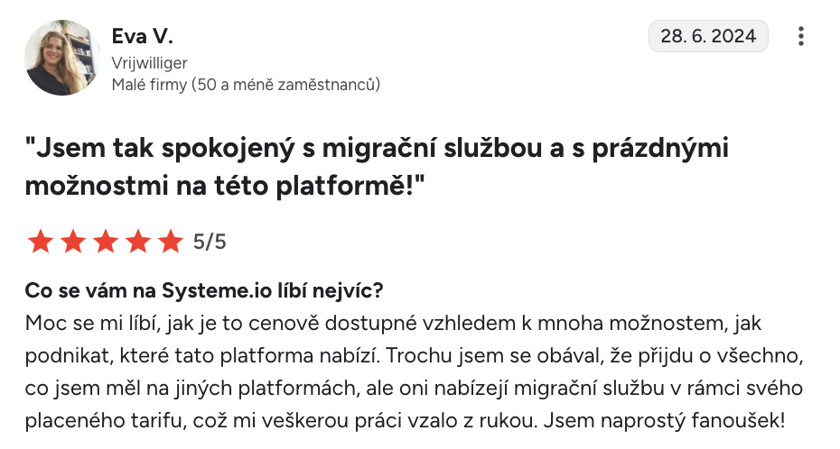Click the fifth red rating star
Viewport: 840px width, 449px height.
(170, 242)
